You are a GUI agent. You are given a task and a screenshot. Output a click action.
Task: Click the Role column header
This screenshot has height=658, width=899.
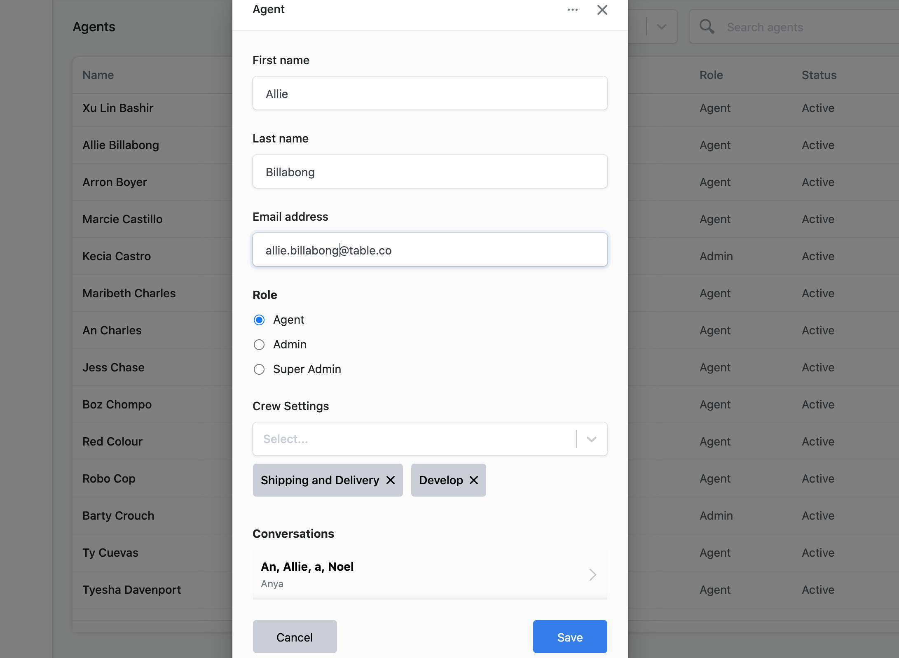coord(711,75)
